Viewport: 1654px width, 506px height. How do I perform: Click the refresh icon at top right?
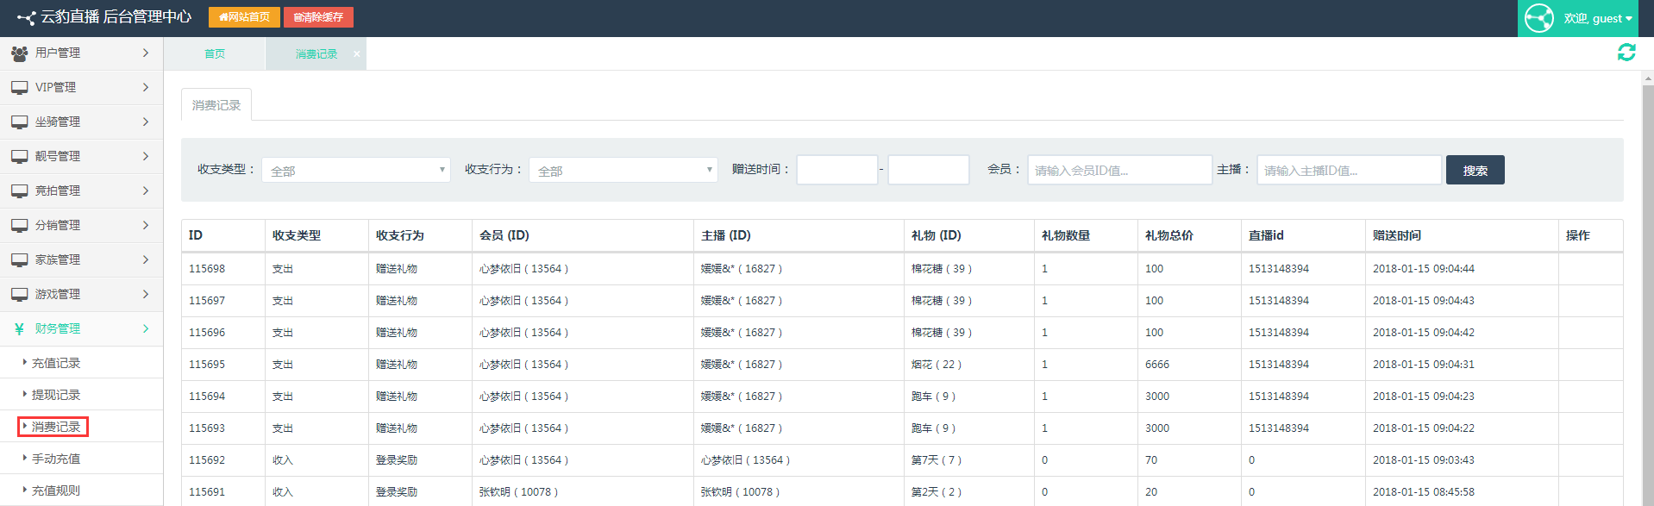tap(1626, 53)
